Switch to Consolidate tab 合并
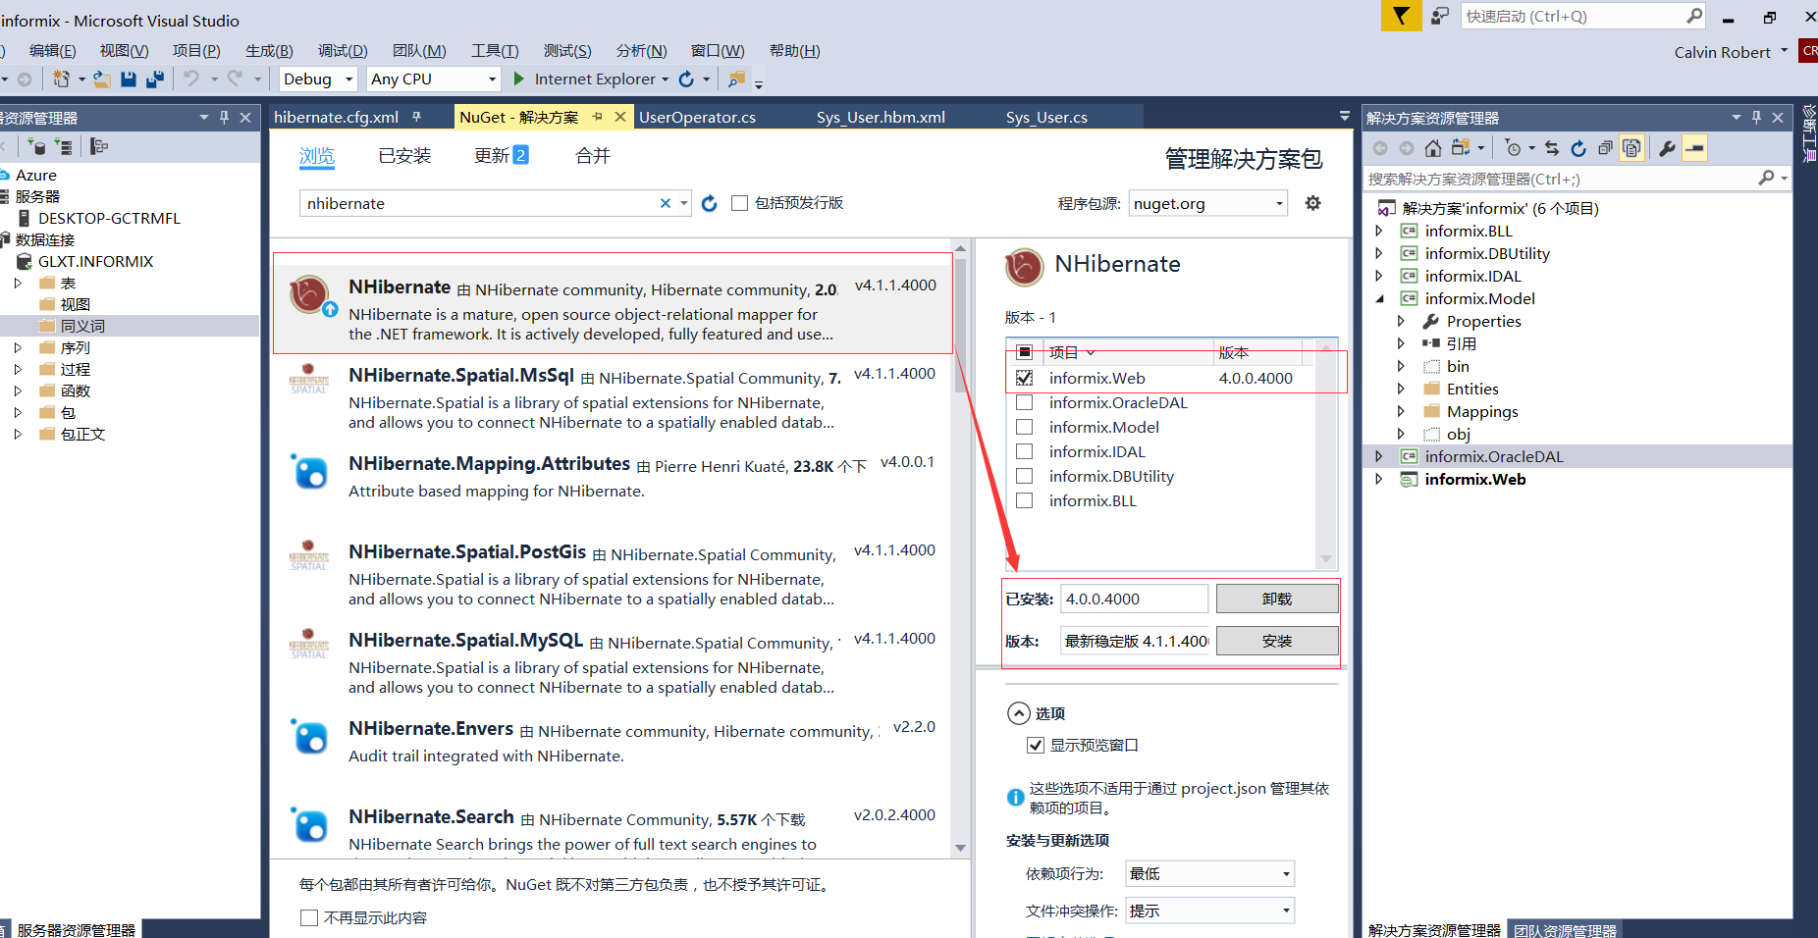 pyautogui.click(x=593, y=156)
